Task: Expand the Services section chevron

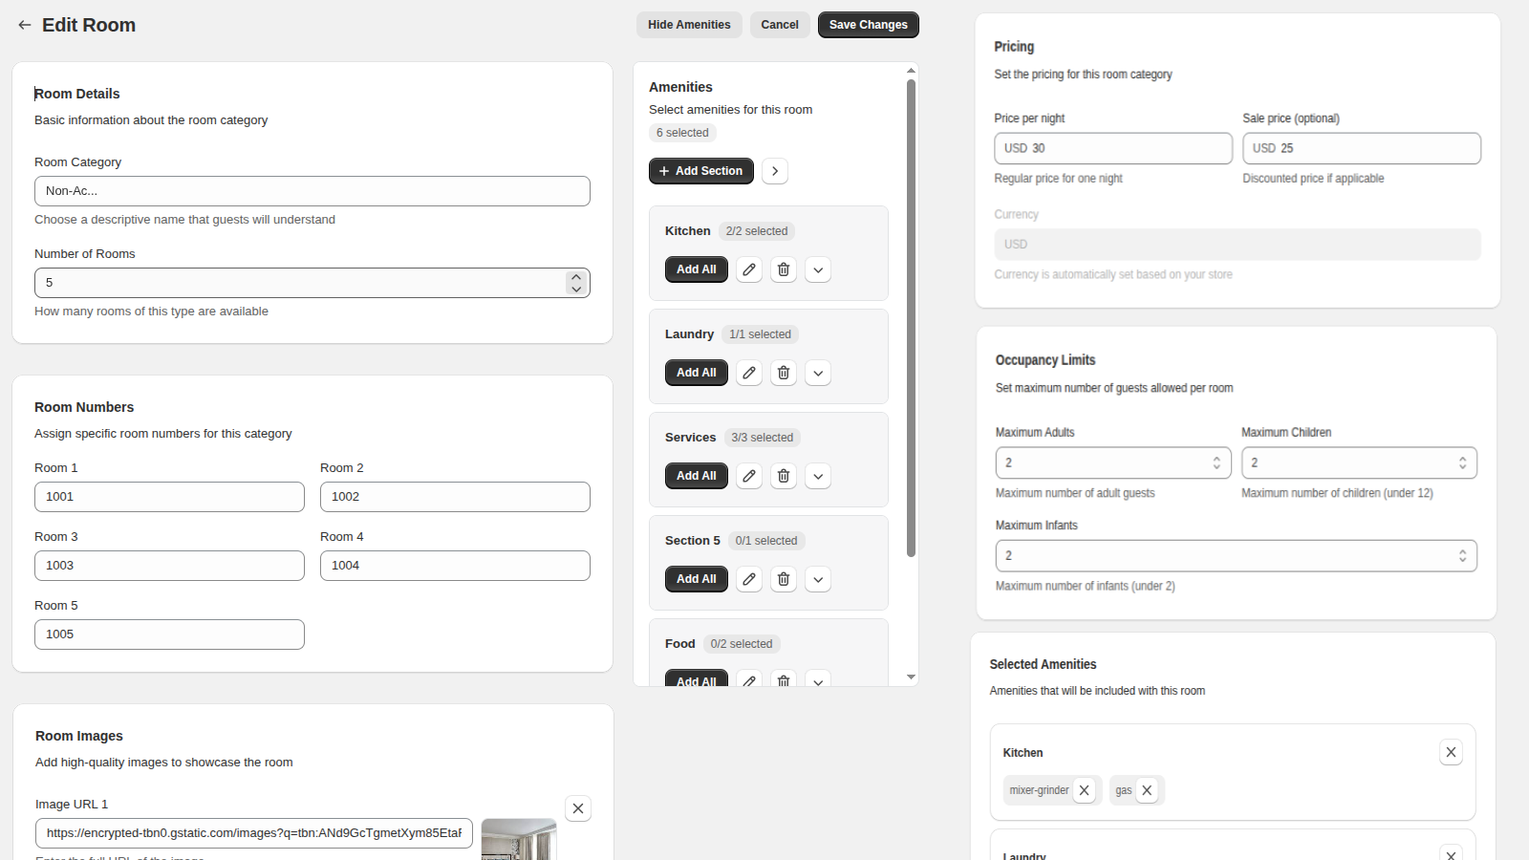Action: pyautogui.click(x=817, y=476)
